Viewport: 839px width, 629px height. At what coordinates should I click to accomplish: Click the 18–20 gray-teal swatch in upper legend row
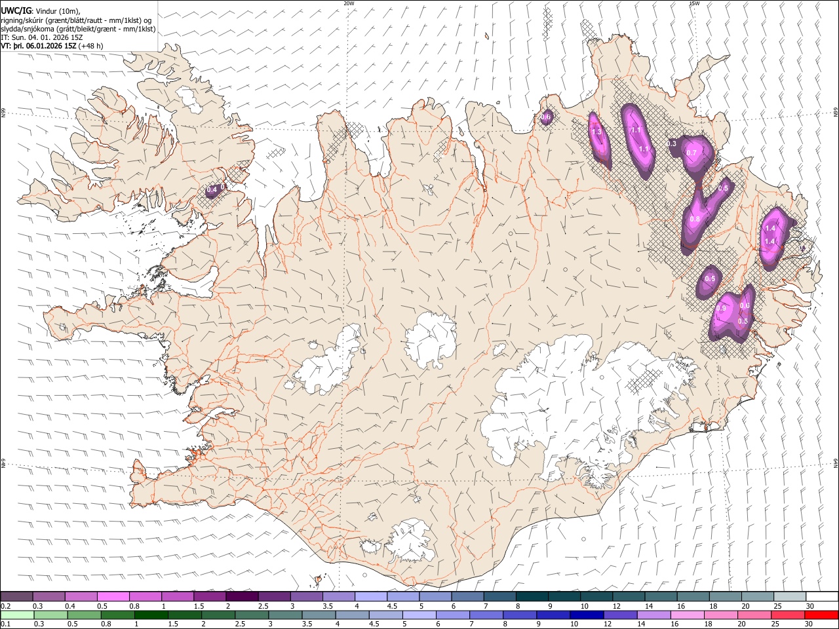point(725,596)
